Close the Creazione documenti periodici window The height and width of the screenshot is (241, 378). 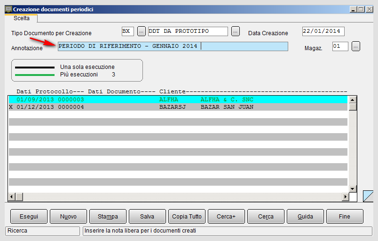pos(370,9)
